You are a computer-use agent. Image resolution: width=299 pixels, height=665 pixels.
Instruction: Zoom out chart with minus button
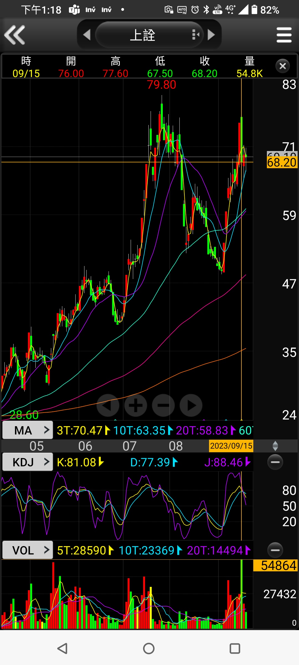click(163, 405)
